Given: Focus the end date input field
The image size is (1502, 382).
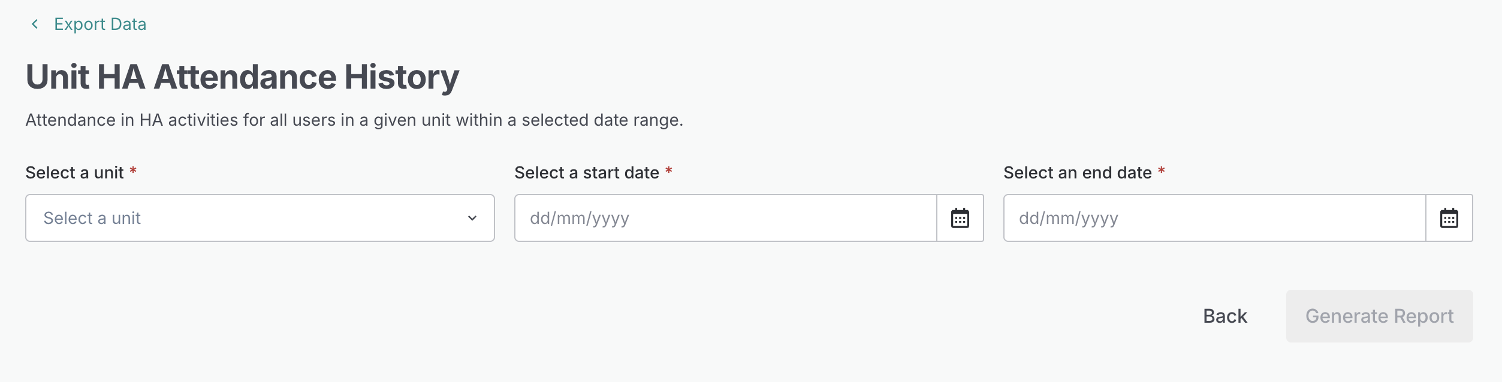Looking at the screenshot, I should [x=1214, y=218].
